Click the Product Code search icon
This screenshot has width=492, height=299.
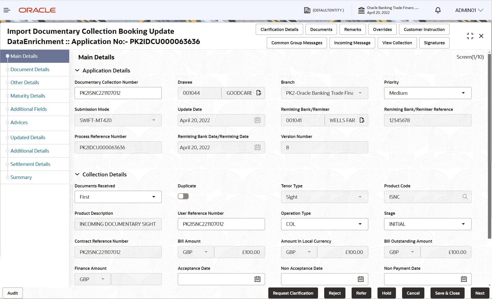pos(465,197)
